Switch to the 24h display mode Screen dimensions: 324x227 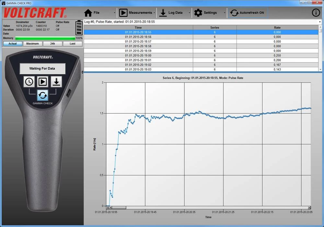(x=52, y=43)
